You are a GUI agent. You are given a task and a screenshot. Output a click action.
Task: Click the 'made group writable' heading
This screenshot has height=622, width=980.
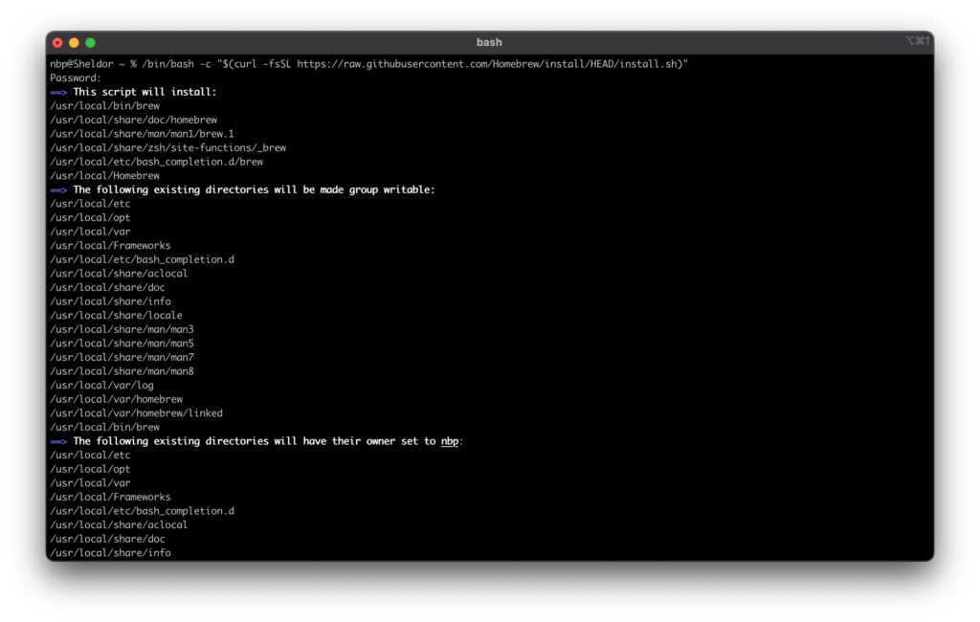[x=254, y=189]
